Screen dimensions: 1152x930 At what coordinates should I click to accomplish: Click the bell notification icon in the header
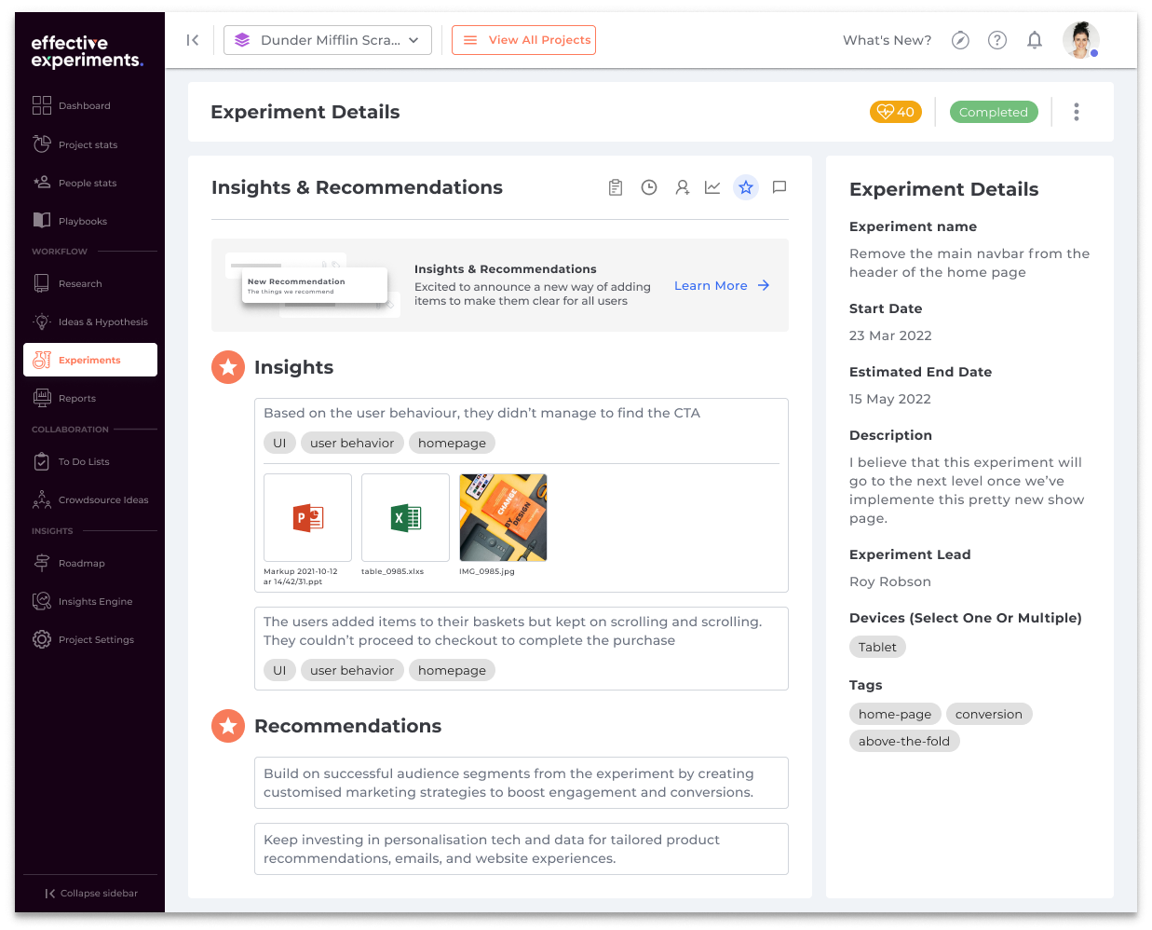pyautogui.click(x=1034, y=40)
